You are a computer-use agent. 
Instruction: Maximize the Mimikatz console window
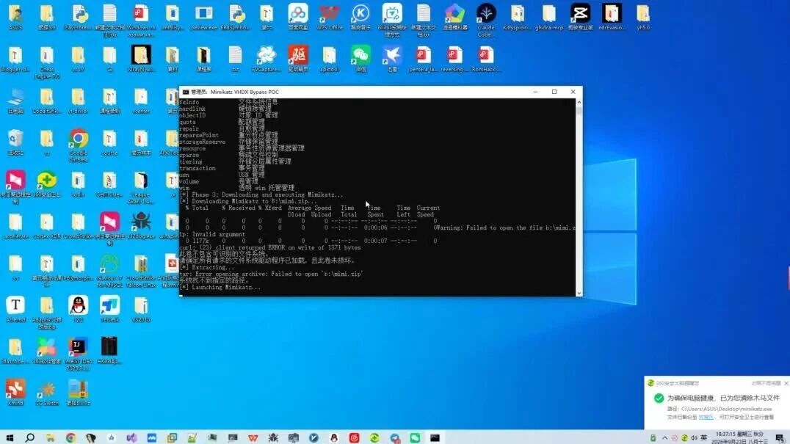pyautogui.click(x=554, y=92)
